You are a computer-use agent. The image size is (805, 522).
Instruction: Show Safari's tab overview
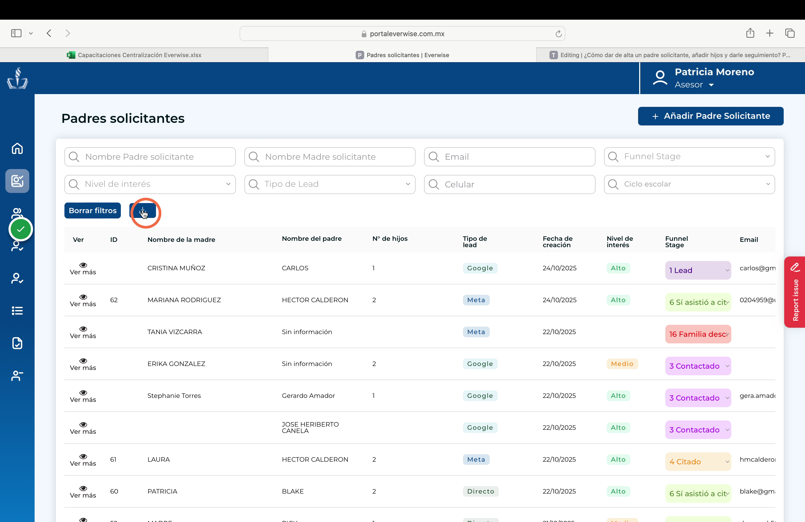click(x=790, y=33)
